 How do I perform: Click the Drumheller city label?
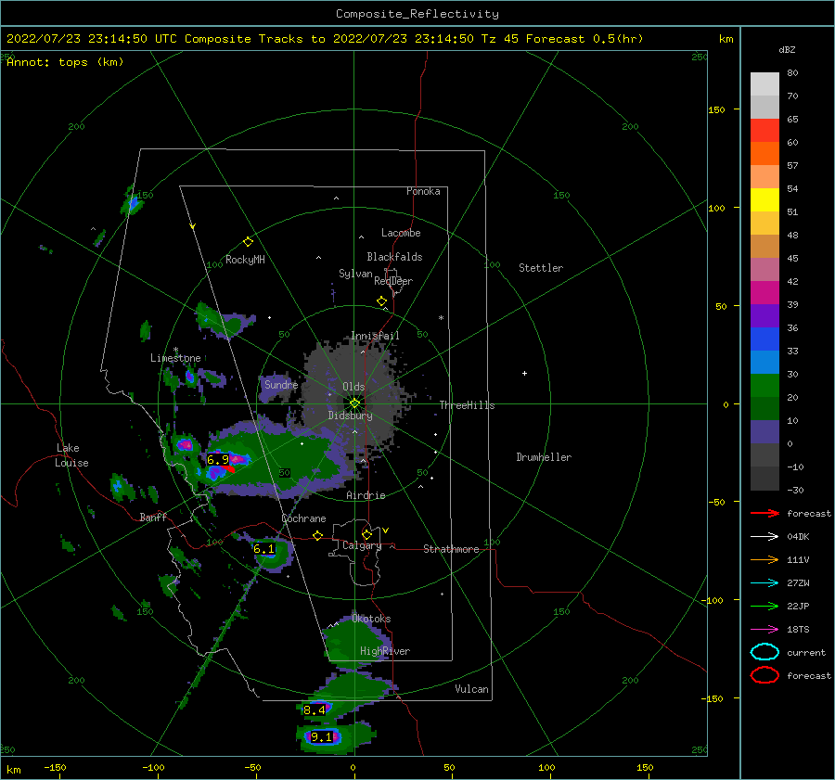(544, 457)
